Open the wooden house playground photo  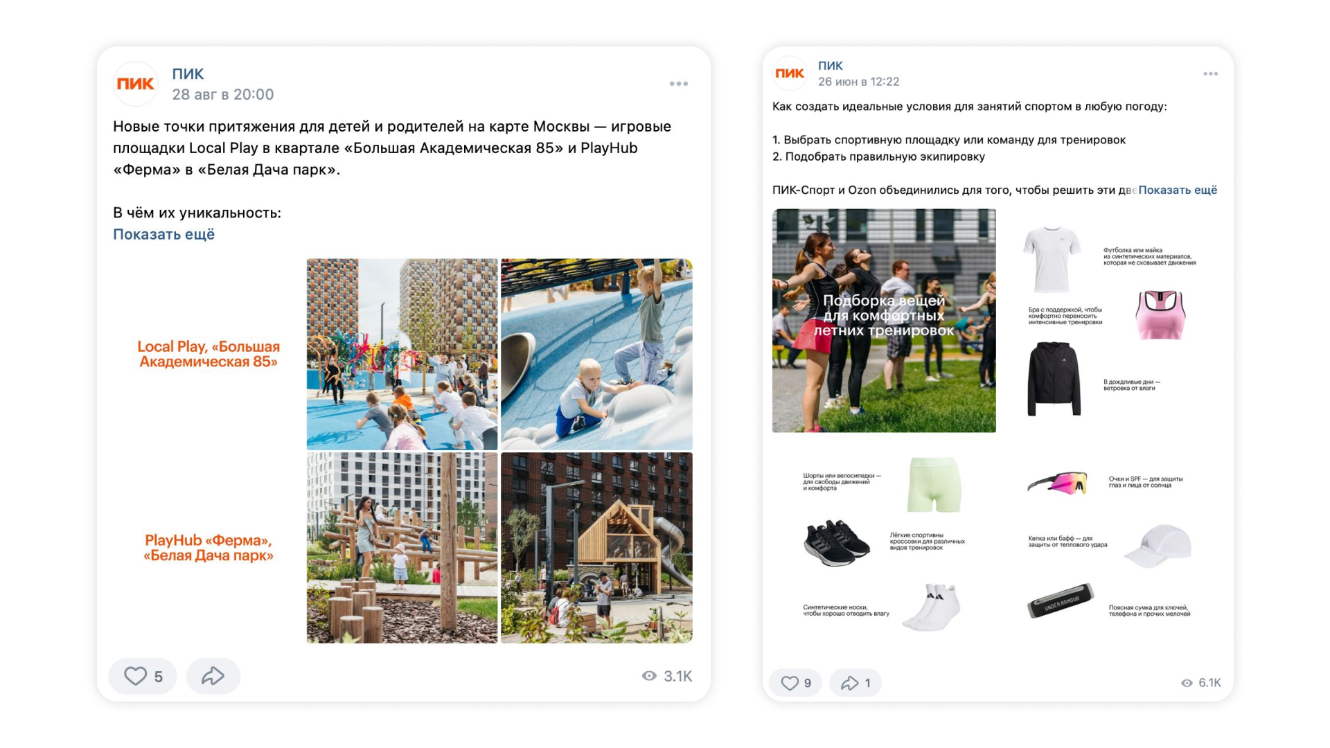coord(596,548)
